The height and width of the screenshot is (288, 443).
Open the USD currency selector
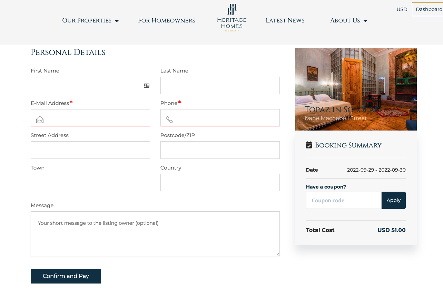402,9
